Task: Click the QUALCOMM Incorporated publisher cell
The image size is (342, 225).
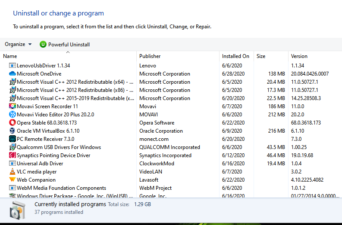Action: click(169, 147)
